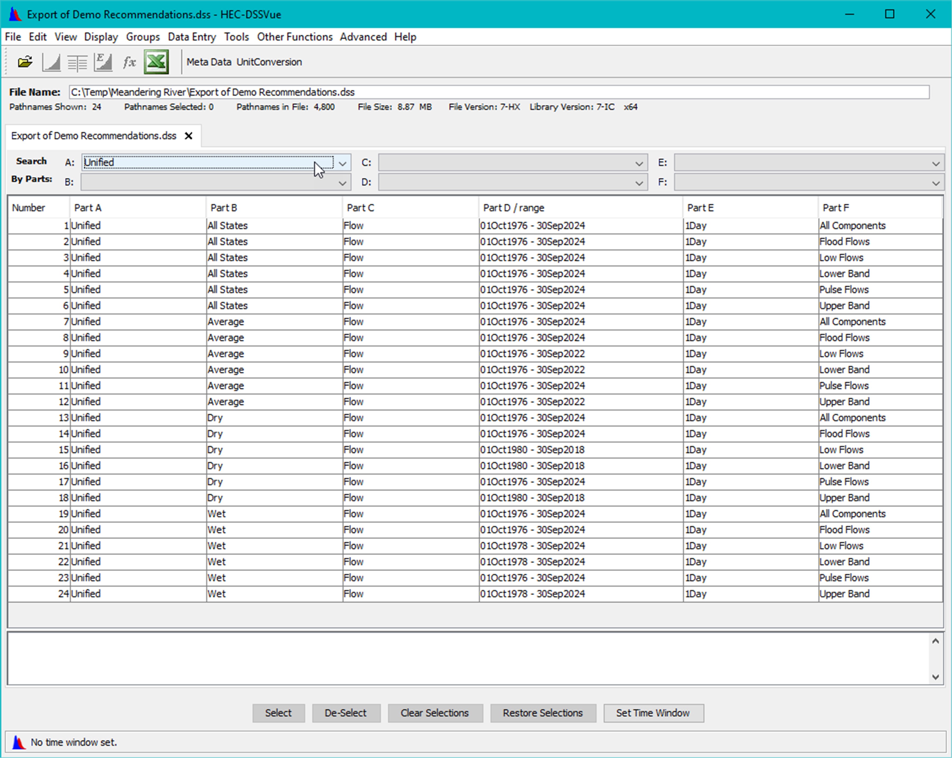
Task: Click the Restore Selections button
Action: coord(543,713)
